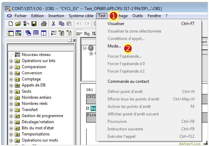Click the greyed tree grid icon
209x146 pixels.
[69, 33]
